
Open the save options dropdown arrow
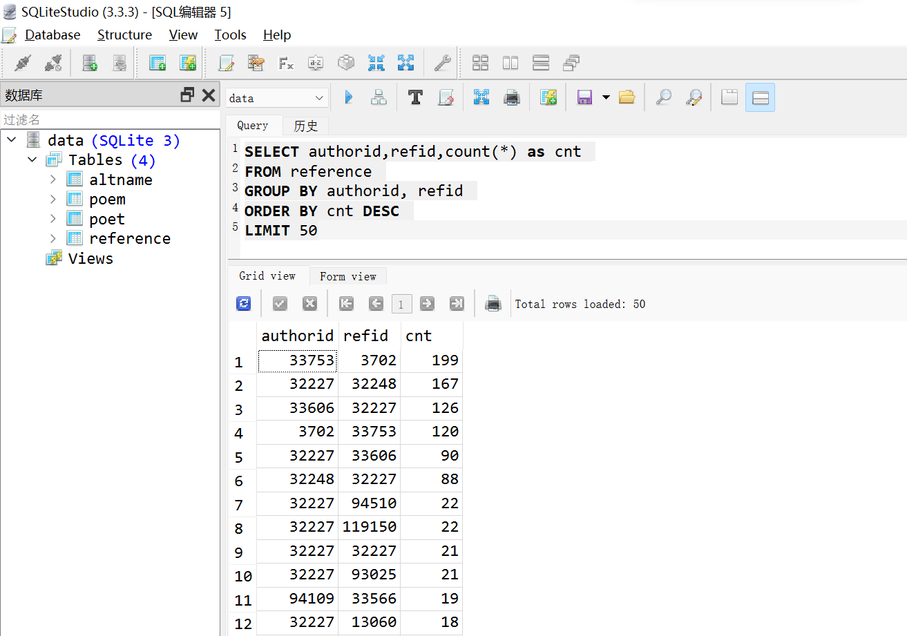(x=606, y=97)
